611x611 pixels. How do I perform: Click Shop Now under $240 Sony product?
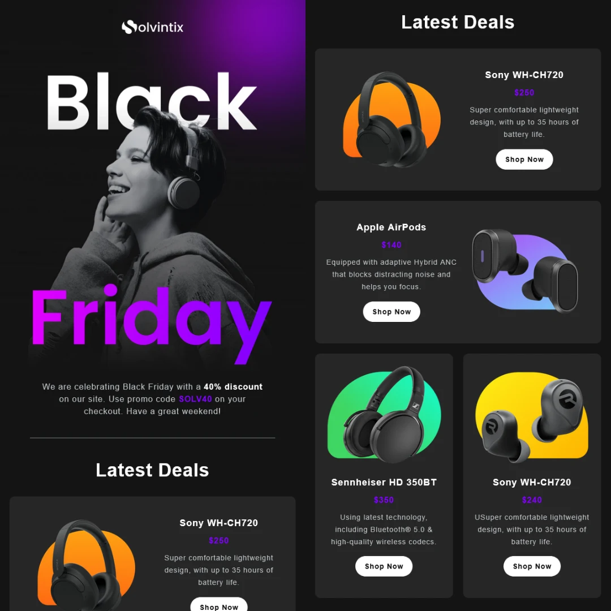tap(531, 566)
